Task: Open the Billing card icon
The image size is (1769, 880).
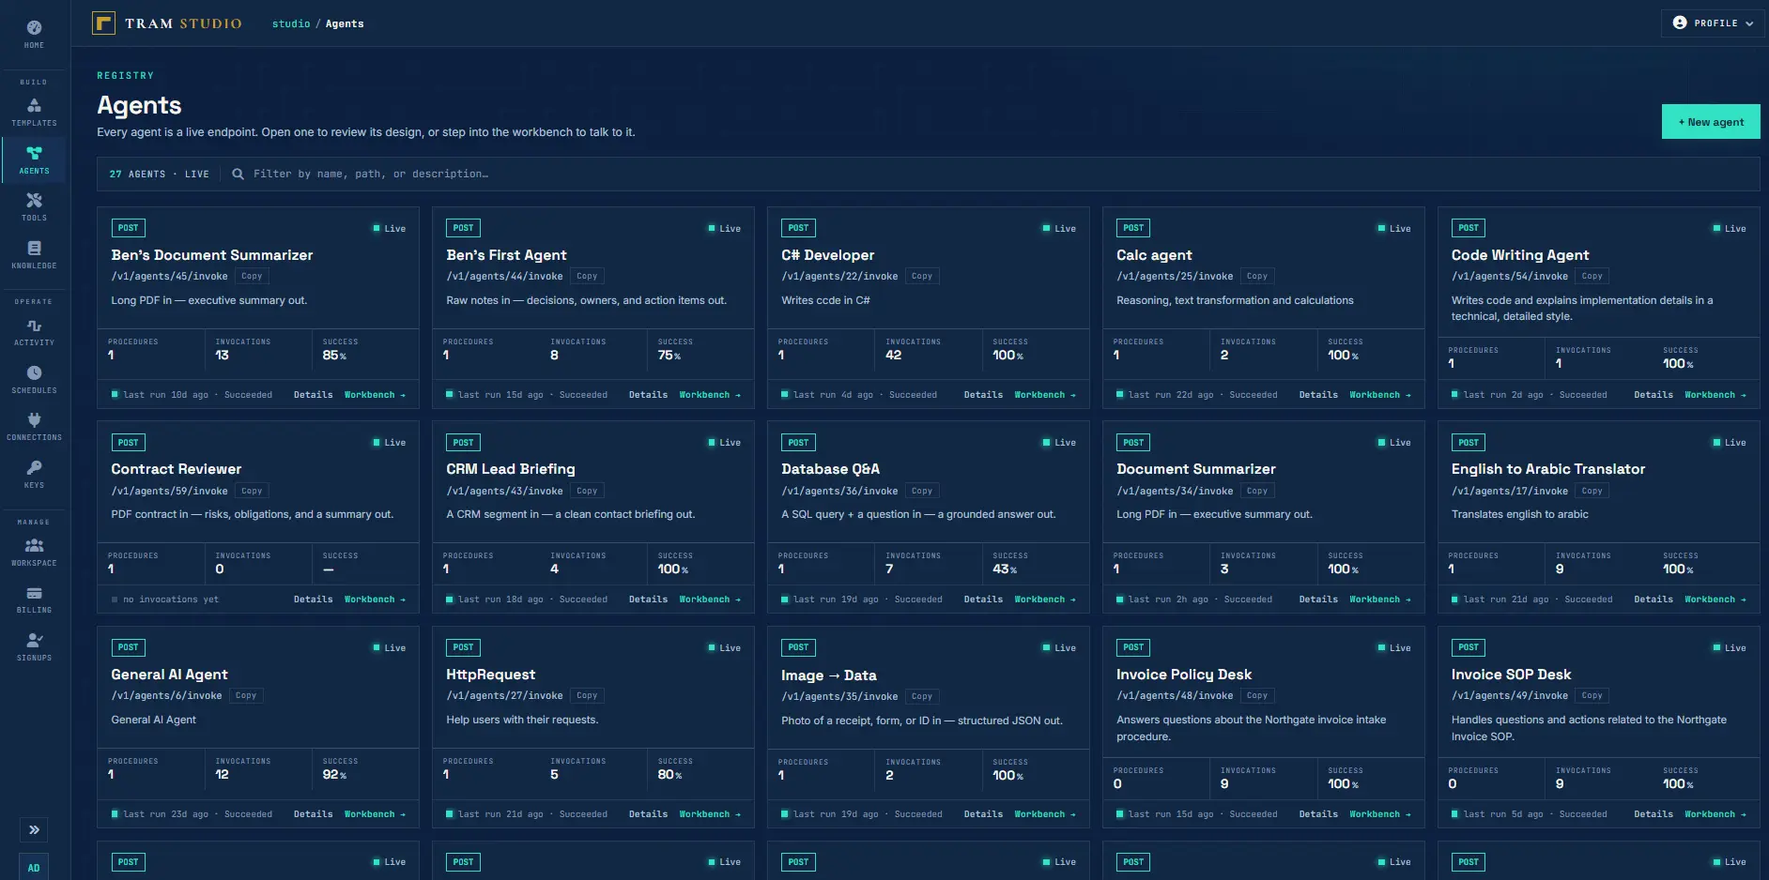Action: click(x=34, y=599)
